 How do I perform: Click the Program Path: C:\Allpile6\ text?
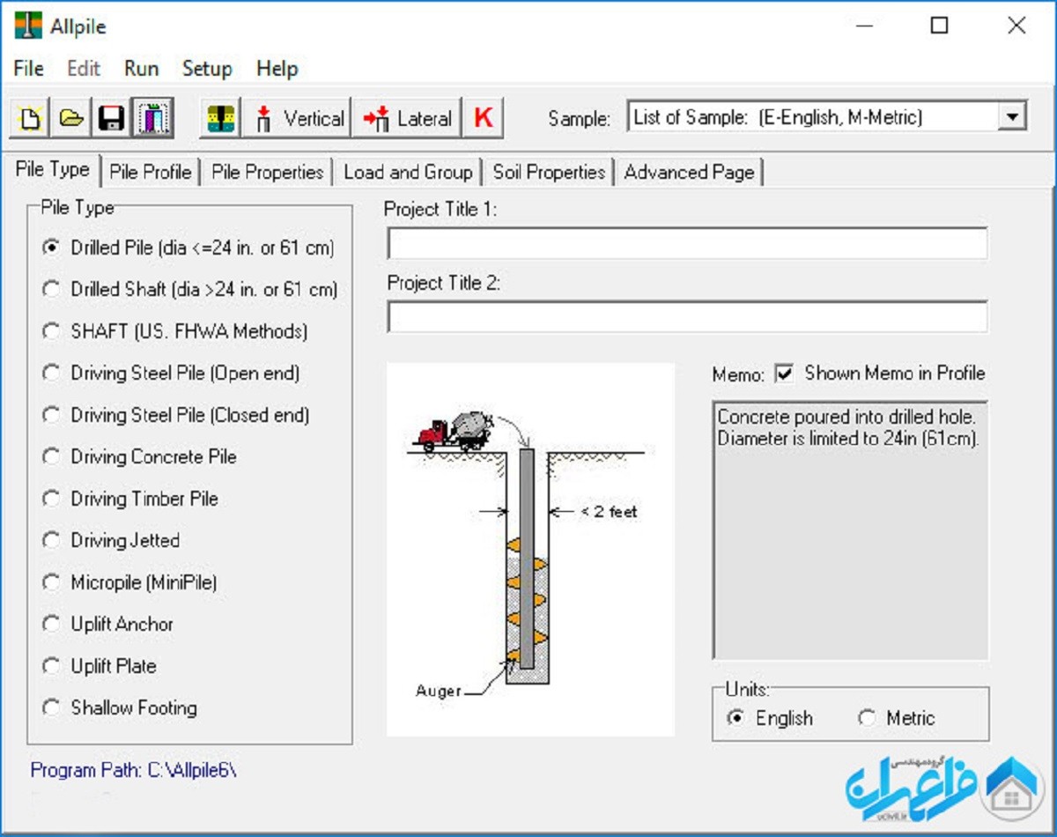point(134,770)
